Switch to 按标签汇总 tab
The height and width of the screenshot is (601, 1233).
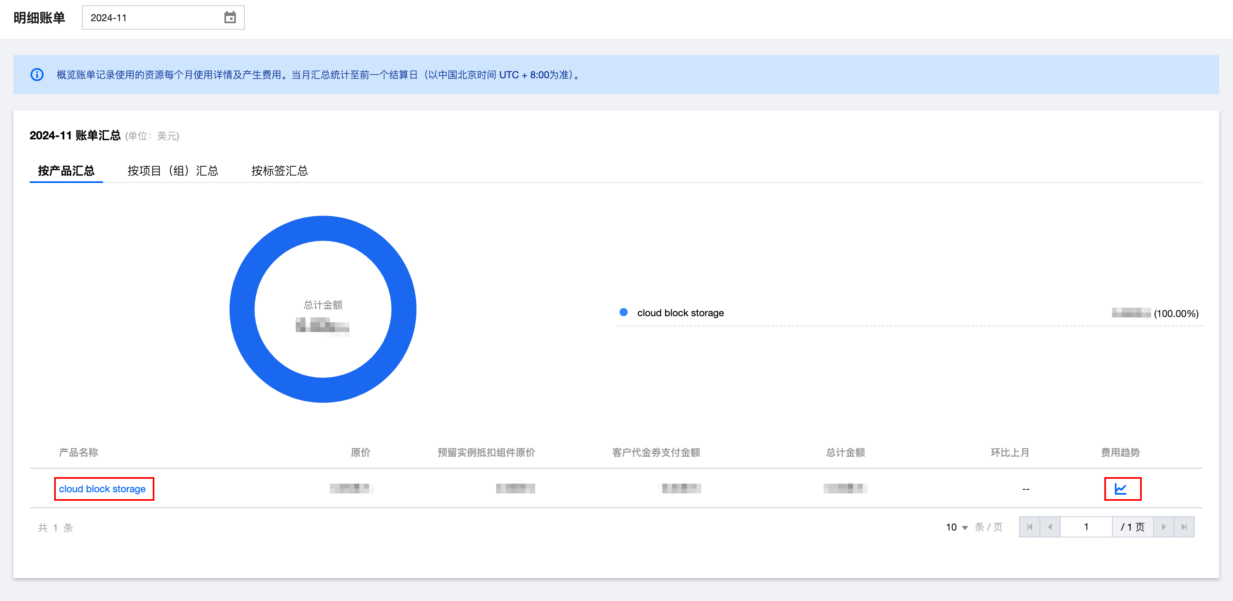[x=279, y=170]
